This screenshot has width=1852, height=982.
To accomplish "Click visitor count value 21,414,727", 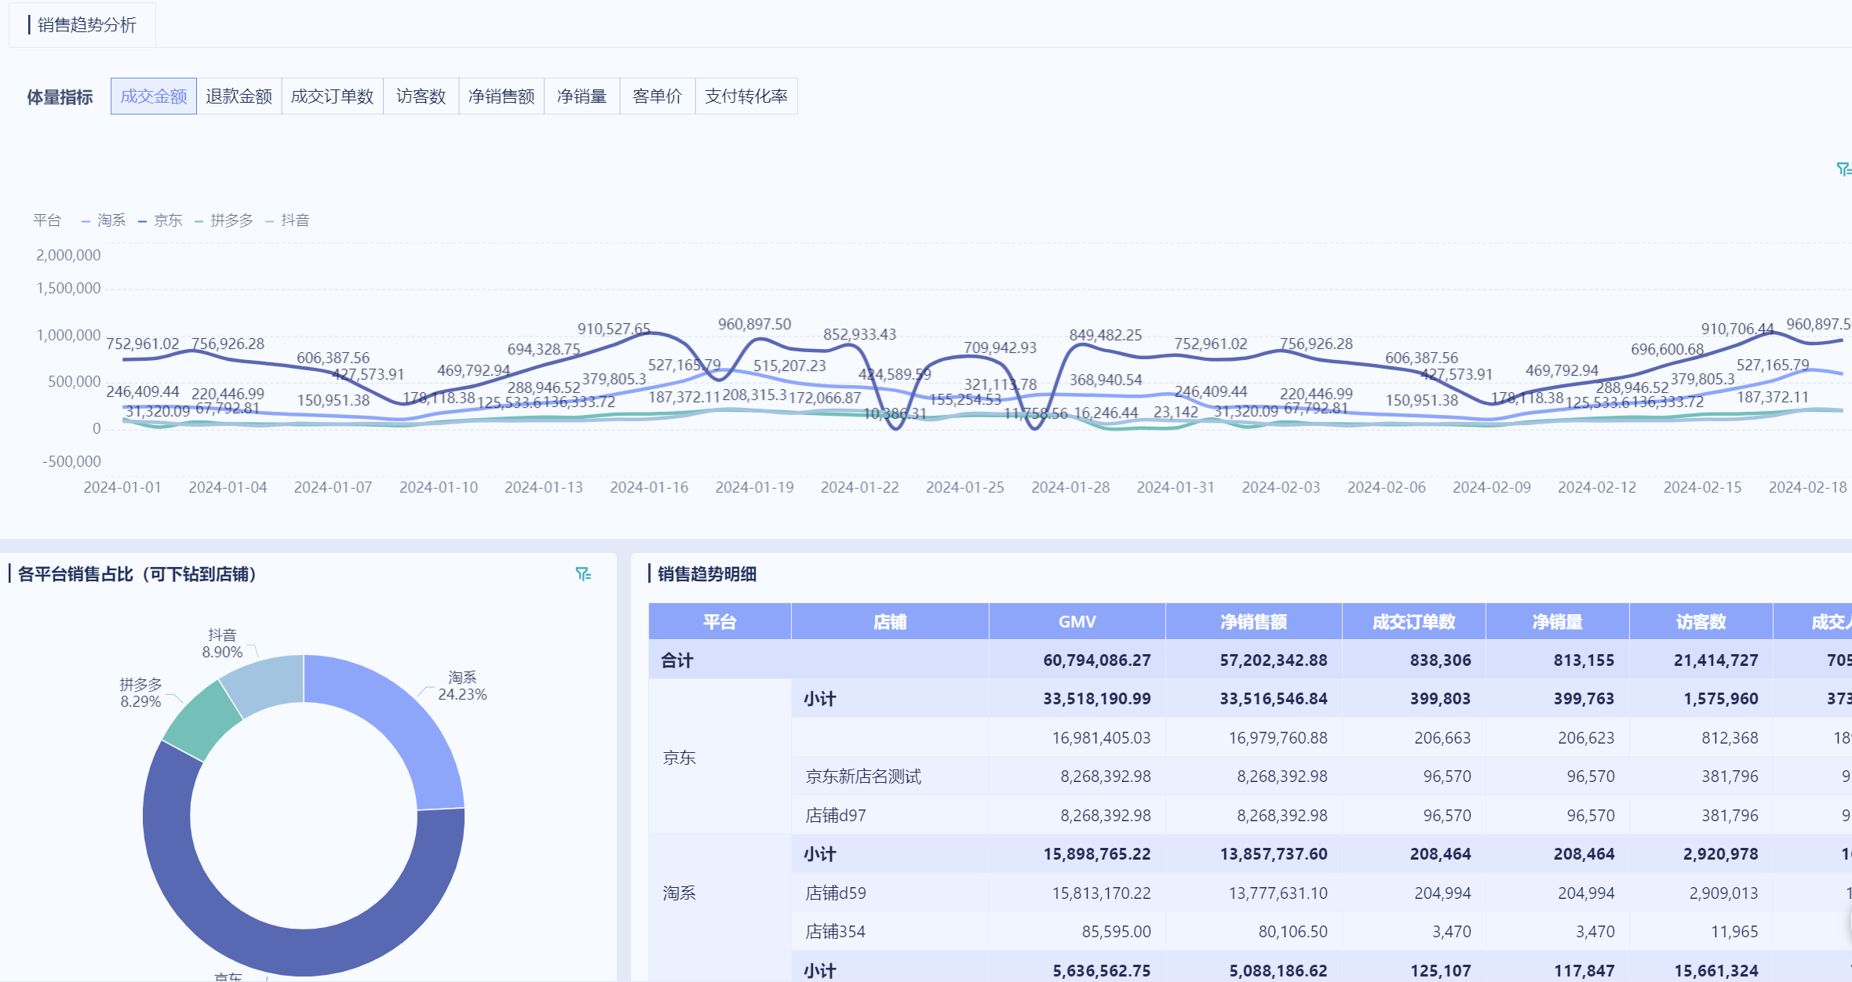I will click(x=1716, y=660).
